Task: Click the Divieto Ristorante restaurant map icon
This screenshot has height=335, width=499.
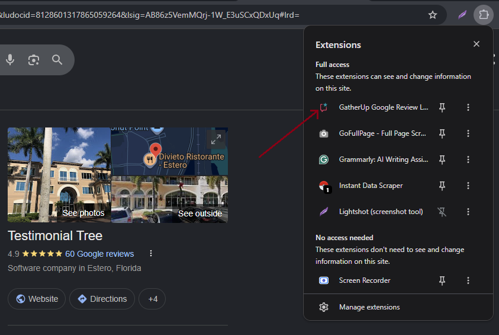Action: (x=149, y=159)
